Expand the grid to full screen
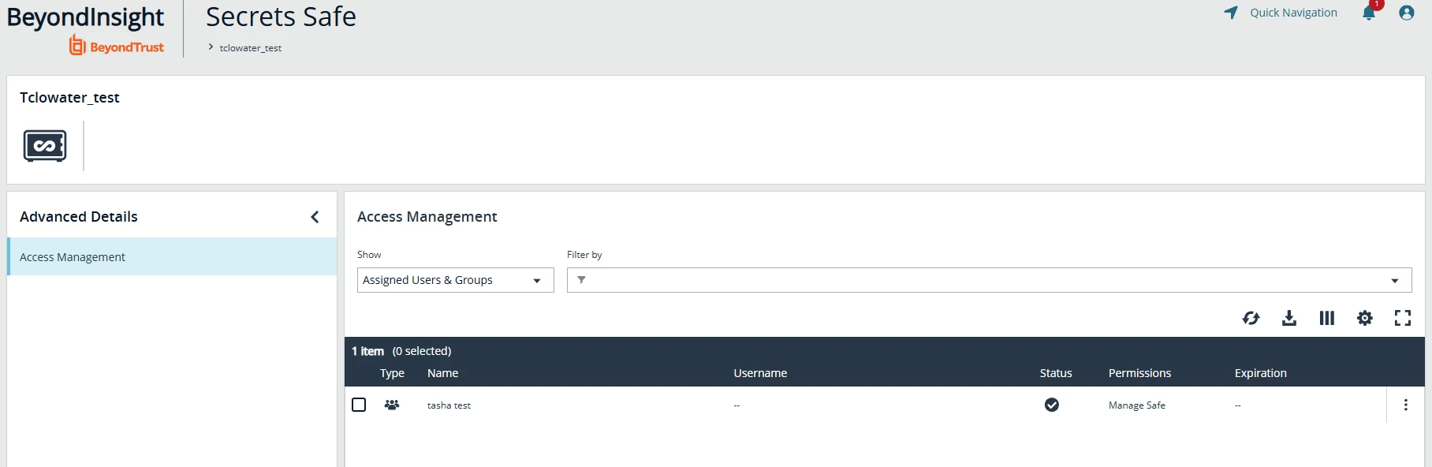The height and width of the screenshot is (467, 1432). click(x=1403, y=318)
